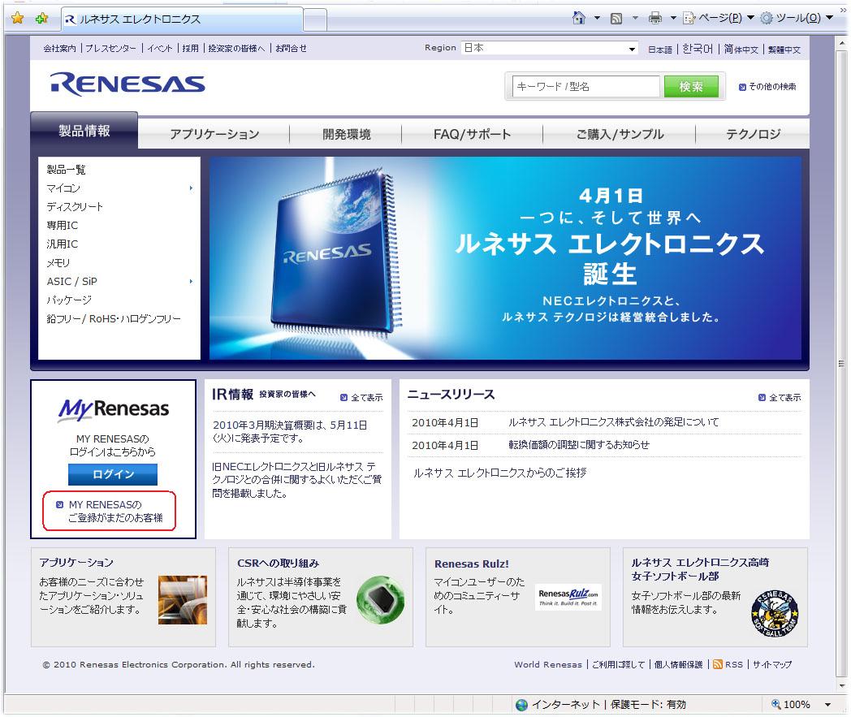Click the printer icon in the toolbar
Viewport: 851px width, 717px height.
tap(654, 18)
